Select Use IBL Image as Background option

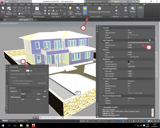(11, 81)
